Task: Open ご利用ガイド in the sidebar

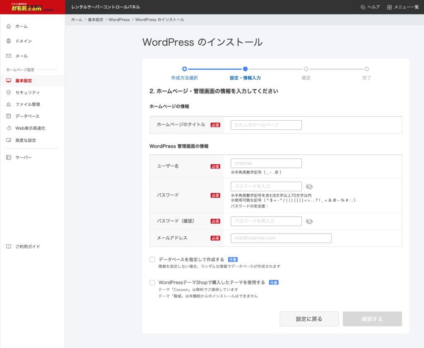Action: (28, 246)
